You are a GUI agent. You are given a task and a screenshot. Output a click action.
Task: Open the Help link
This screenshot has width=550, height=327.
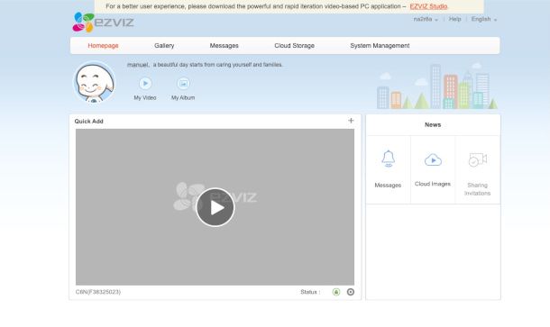(x=454, y=19)
